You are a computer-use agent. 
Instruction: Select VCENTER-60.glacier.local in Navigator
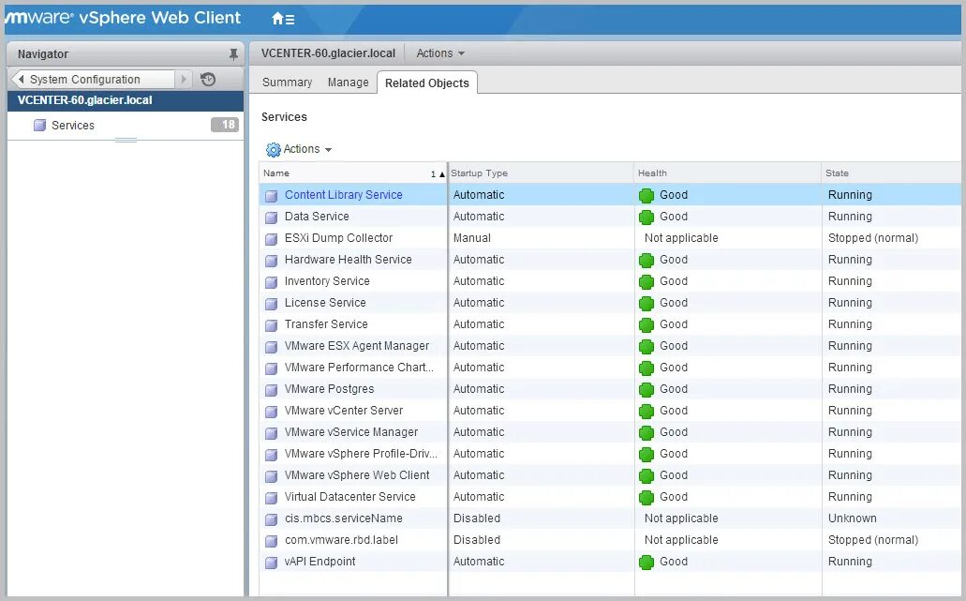[125, 100]
